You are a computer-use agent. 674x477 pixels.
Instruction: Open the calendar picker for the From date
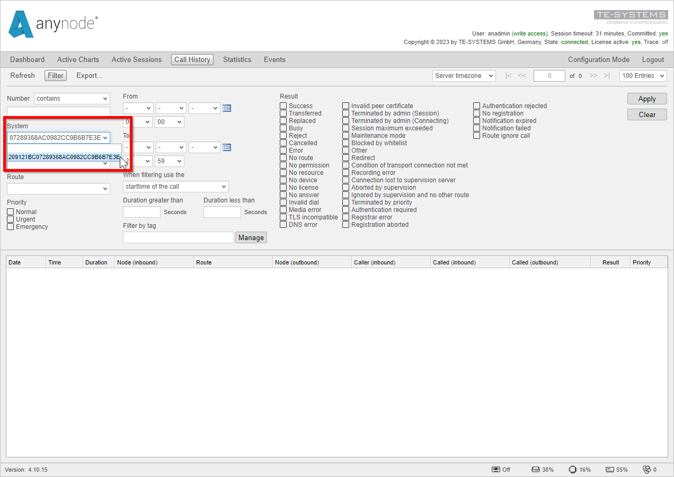(227, 108)
